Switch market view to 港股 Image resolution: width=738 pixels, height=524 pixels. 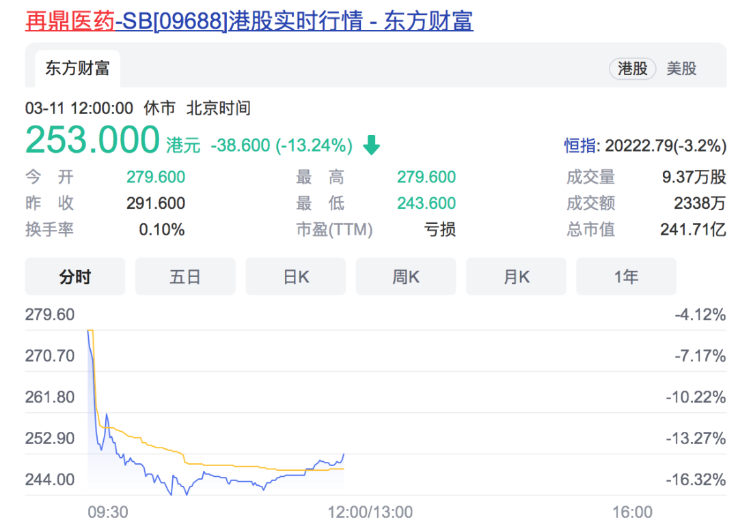tap(632, 68)
